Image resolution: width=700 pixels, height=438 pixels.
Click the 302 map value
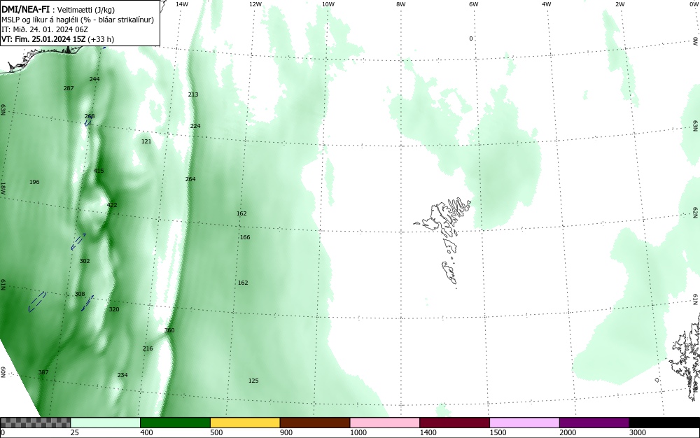point(85,261)
